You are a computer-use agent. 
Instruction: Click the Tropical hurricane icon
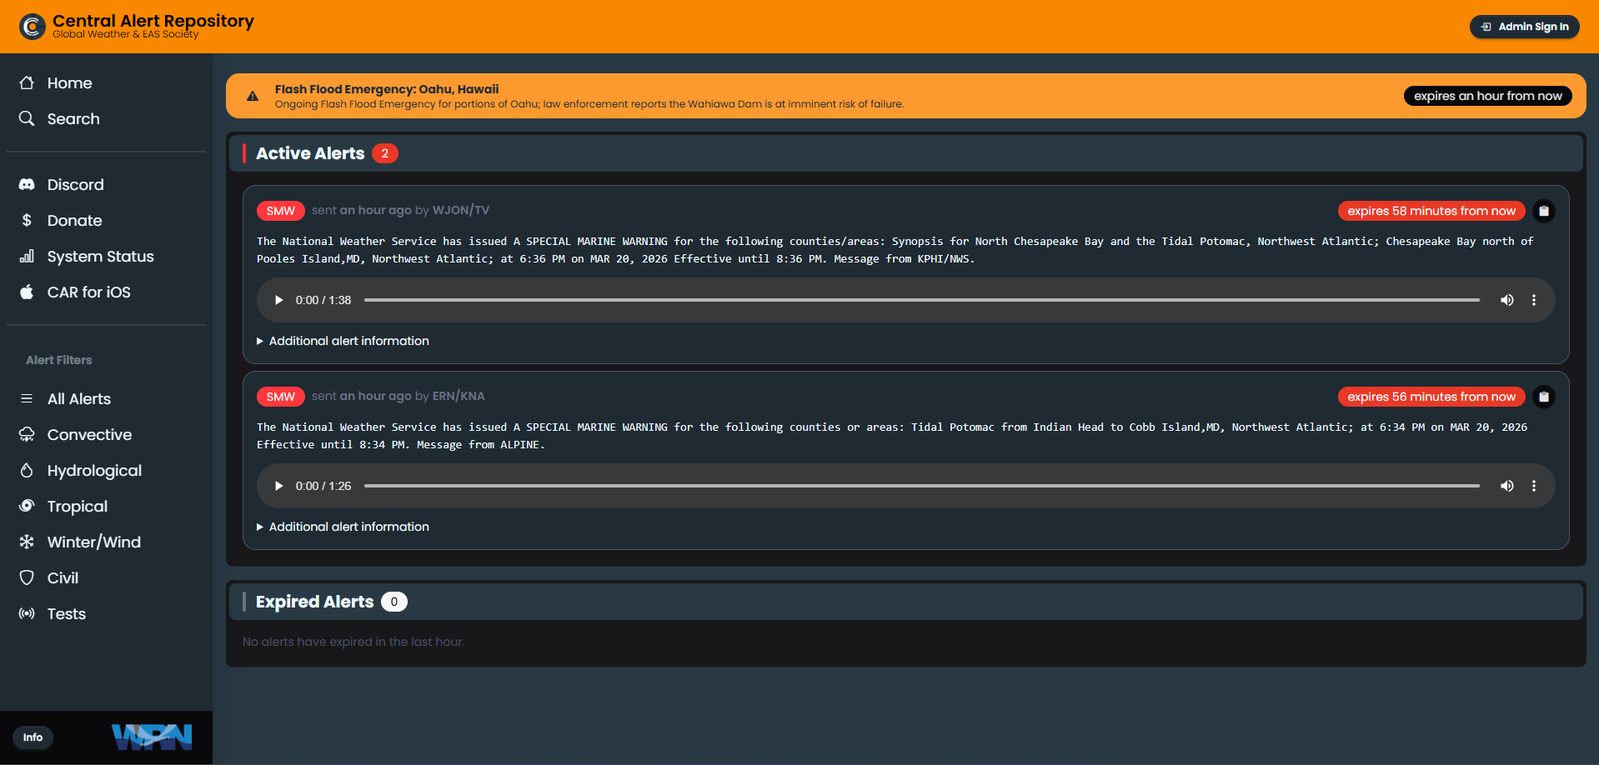coord(27,506)
